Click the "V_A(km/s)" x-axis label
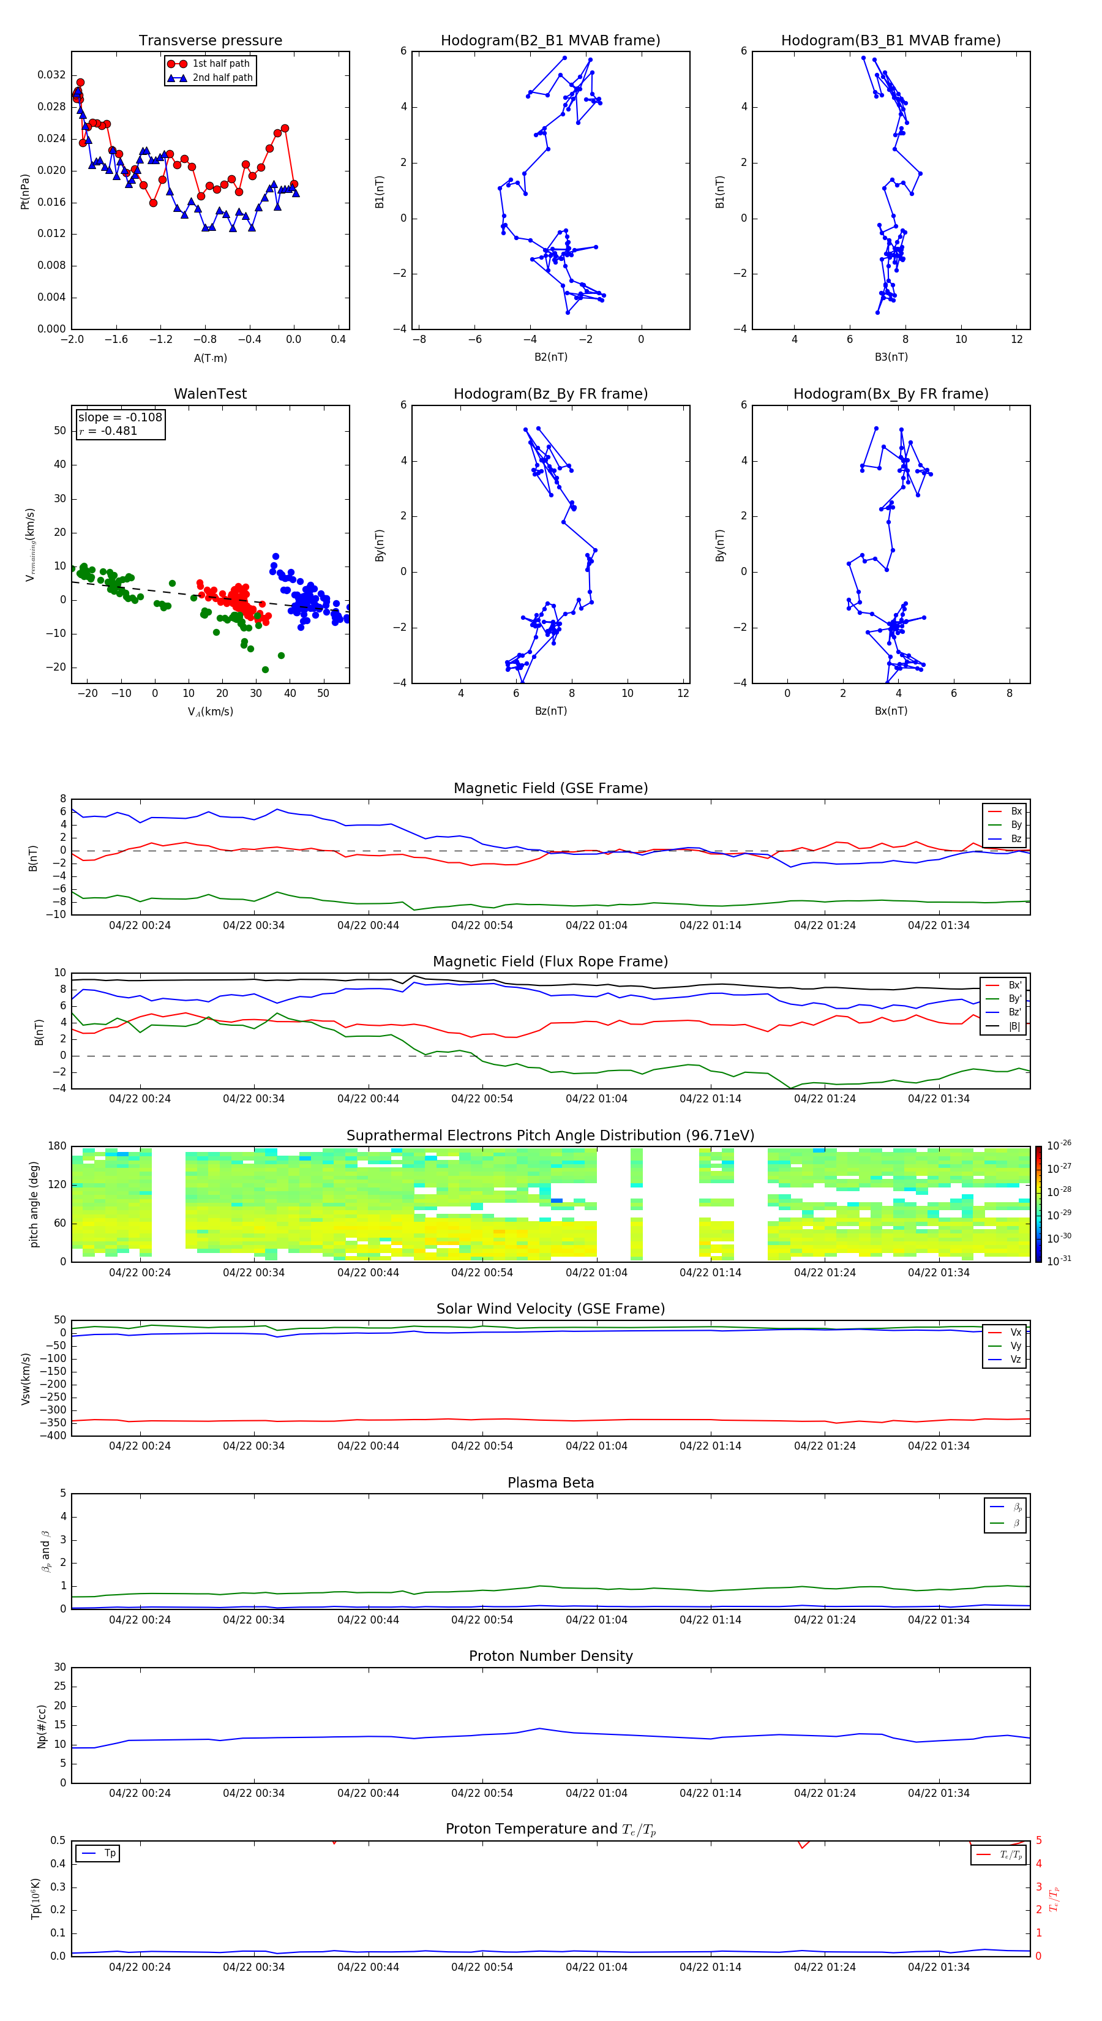 (x=210, y=712)
